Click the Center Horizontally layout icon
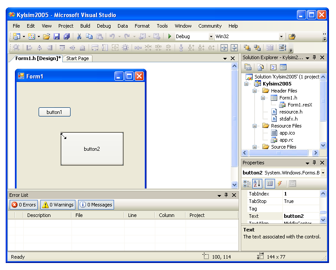Screen dimensions: 336x270 (224, 48)
